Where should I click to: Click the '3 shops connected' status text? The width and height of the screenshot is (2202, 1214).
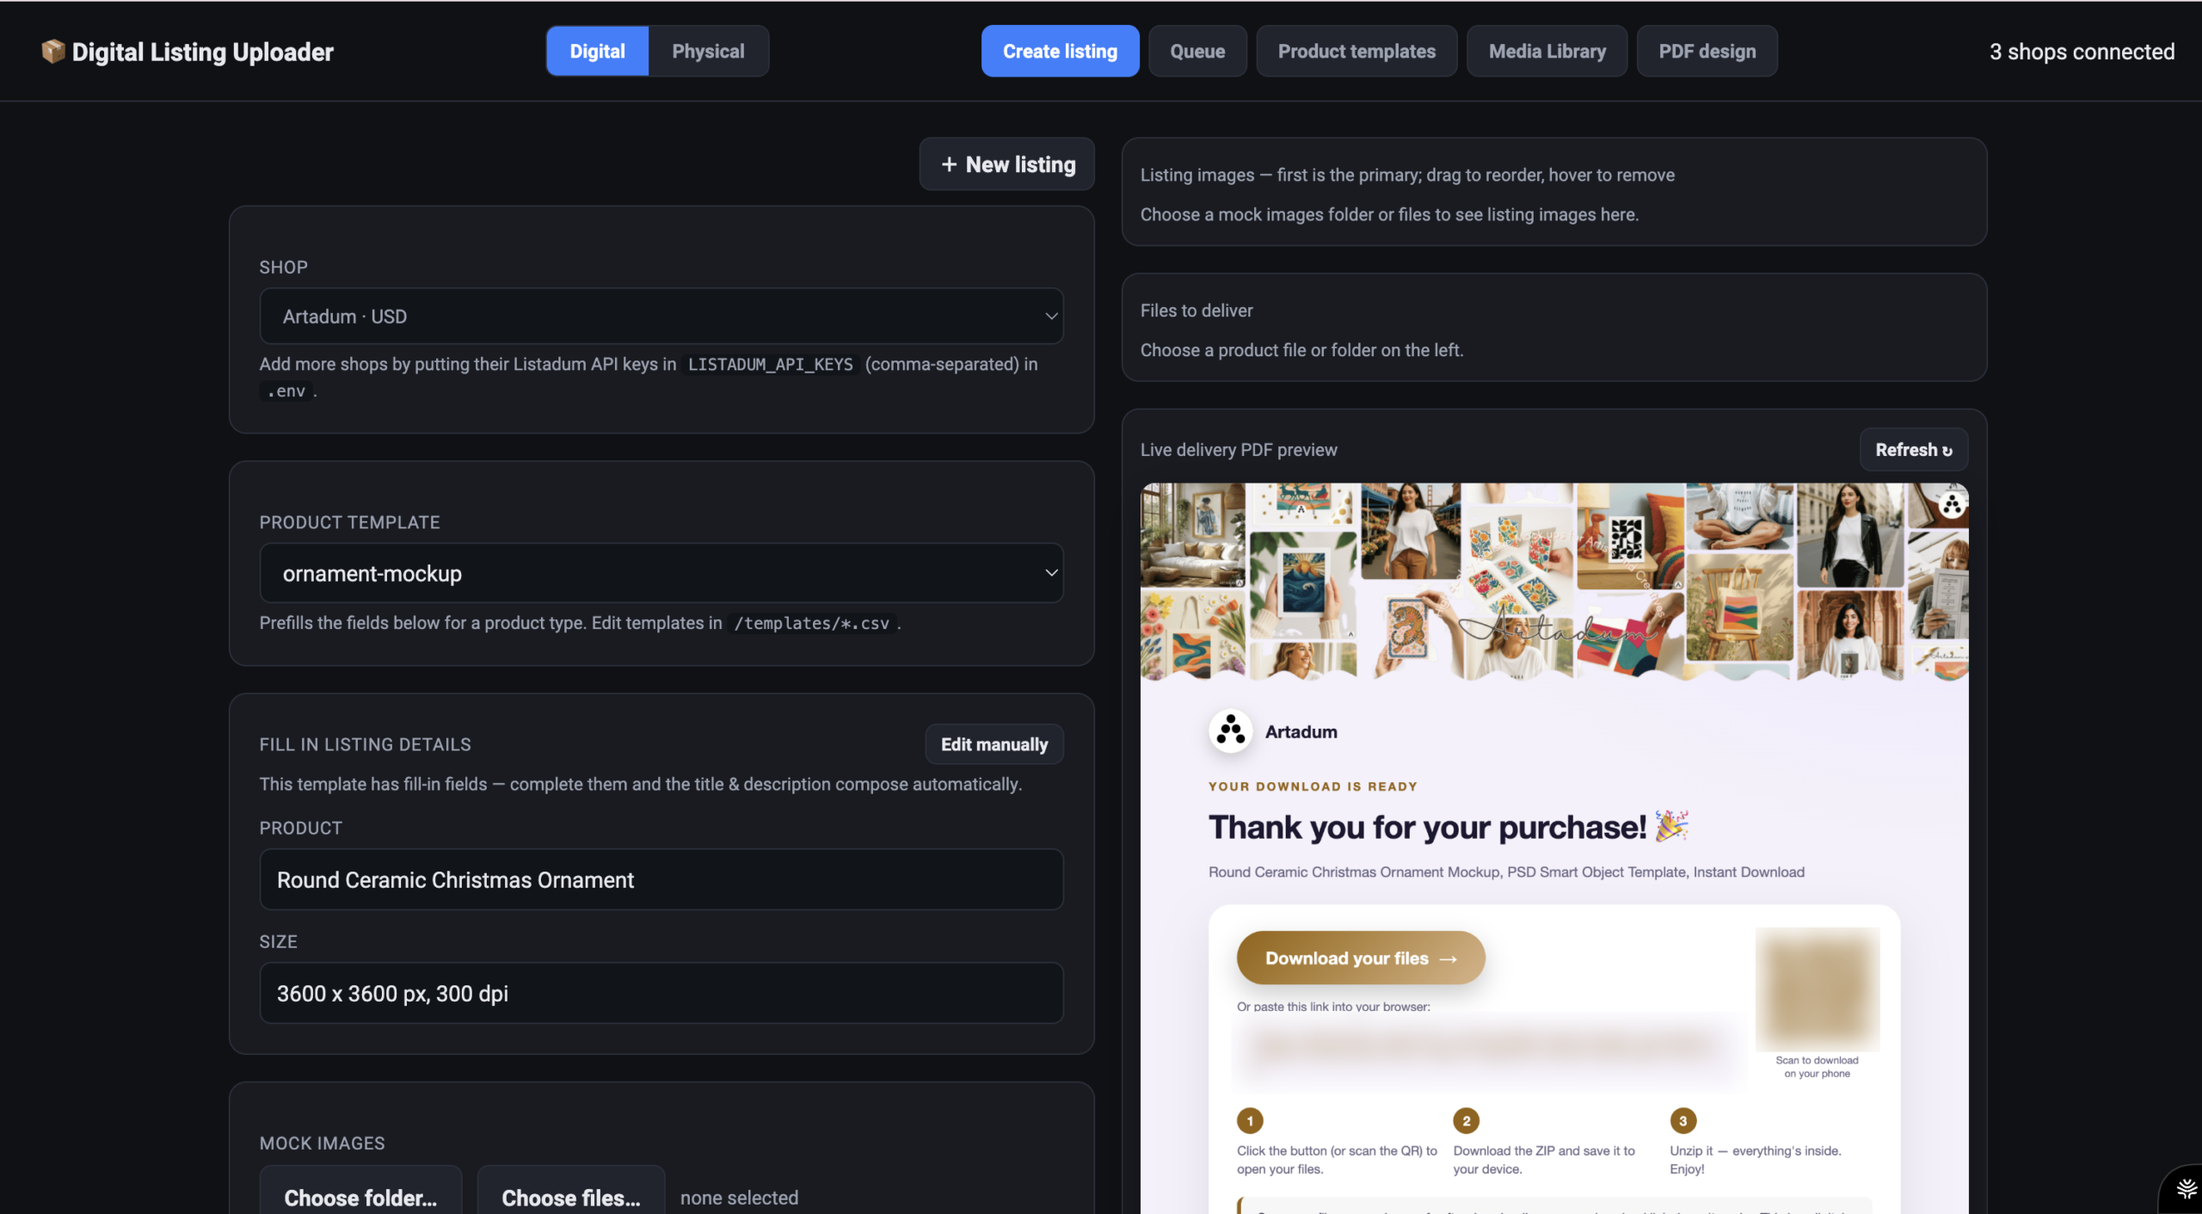coord(2082,52)
